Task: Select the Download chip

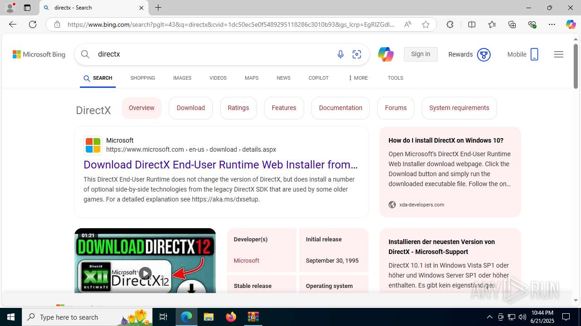Action: pos(191,108)
